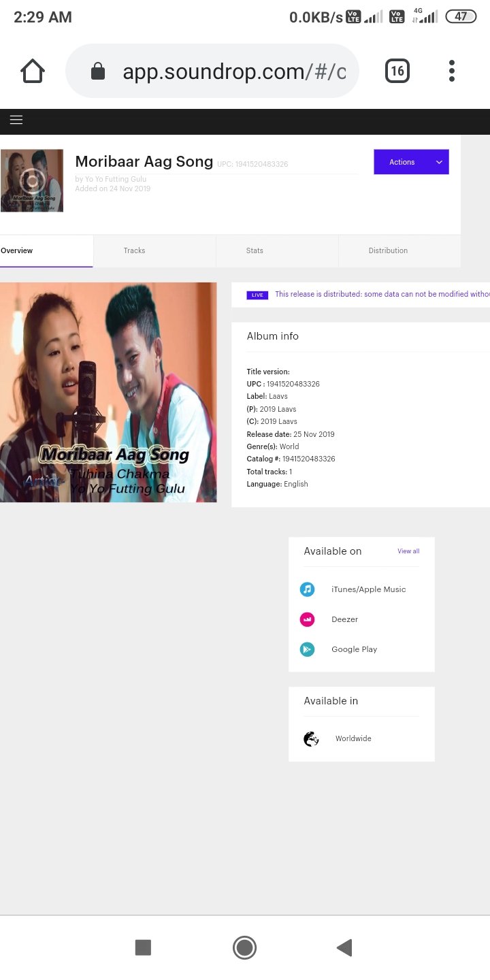Click the URL address bar
The width and height of the screenshot is (490, 980).
pyautogui.click(x=212, y=71)
